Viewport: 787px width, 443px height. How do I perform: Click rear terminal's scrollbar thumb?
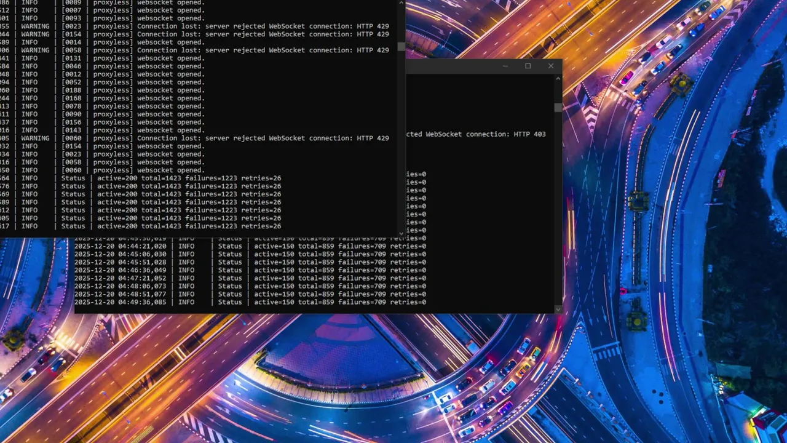point(558,108)
